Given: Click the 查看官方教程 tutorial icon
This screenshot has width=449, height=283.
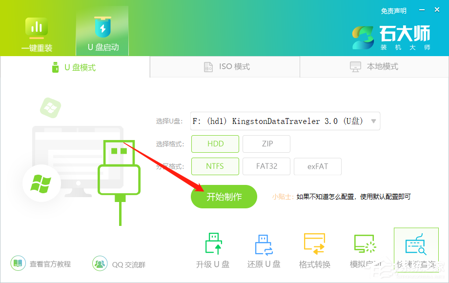Looking at the screenshot, I should click(18, 263).
